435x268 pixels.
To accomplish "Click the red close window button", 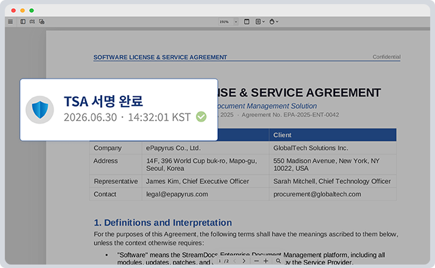I will coord(13,10).
